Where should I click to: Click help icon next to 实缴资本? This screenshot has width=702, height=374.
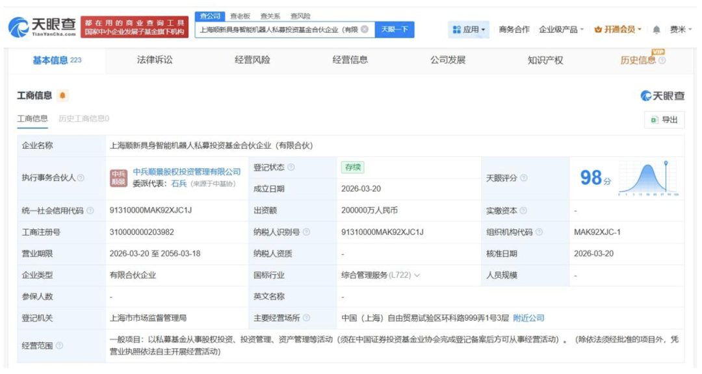click(523, 210)
